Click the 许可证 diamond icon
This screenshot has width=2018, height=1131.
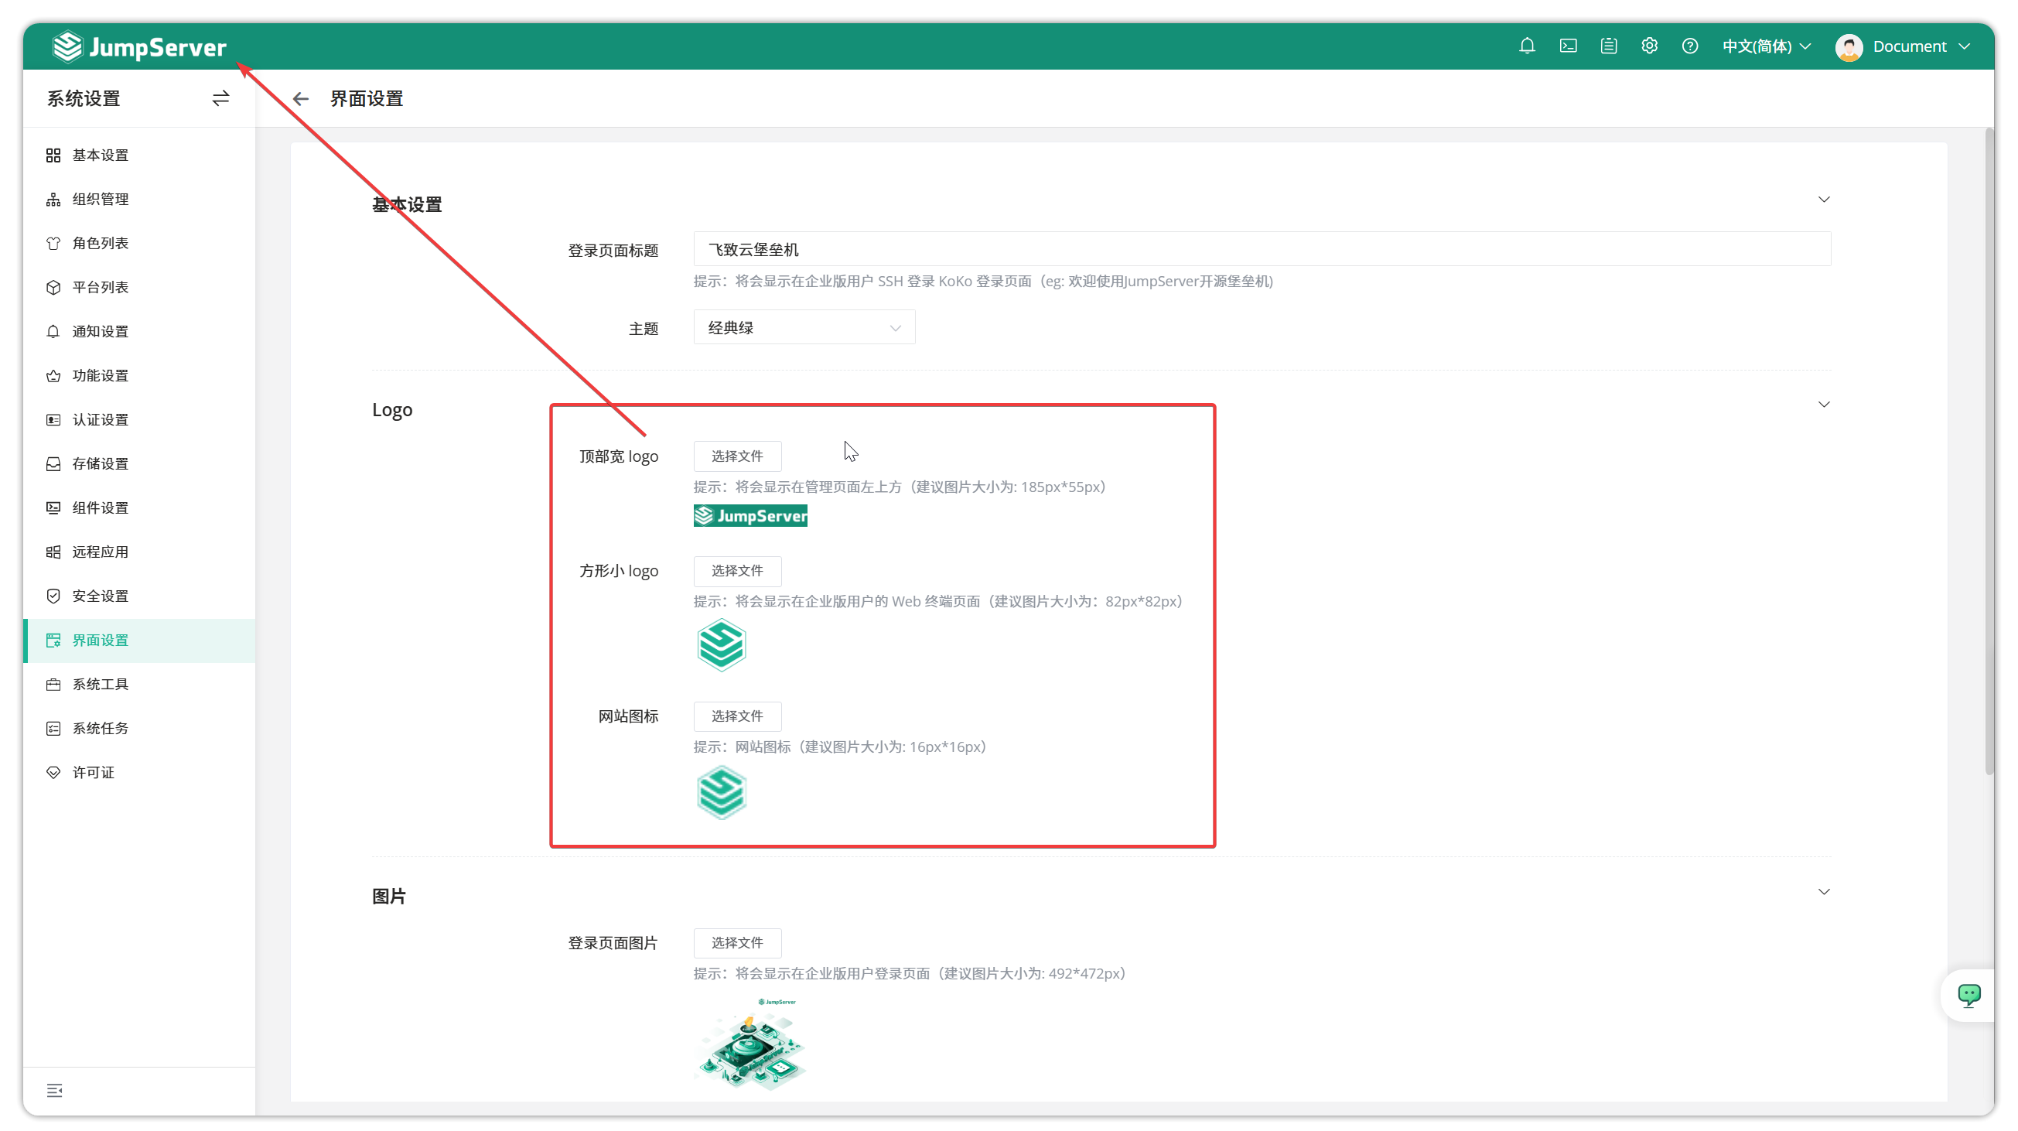click(x=53, y=772)
